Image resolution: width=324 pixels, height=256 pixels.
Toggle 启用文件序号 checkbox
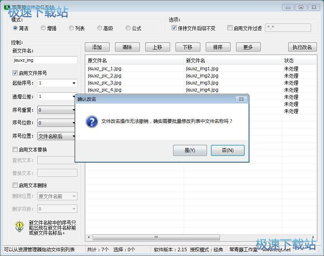pyautogui.click(x=15, y=73)
